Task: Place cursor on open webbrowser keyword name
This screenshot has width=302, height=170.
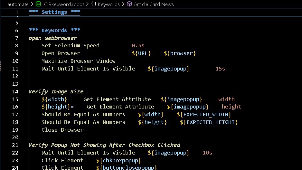Action: 52,38
